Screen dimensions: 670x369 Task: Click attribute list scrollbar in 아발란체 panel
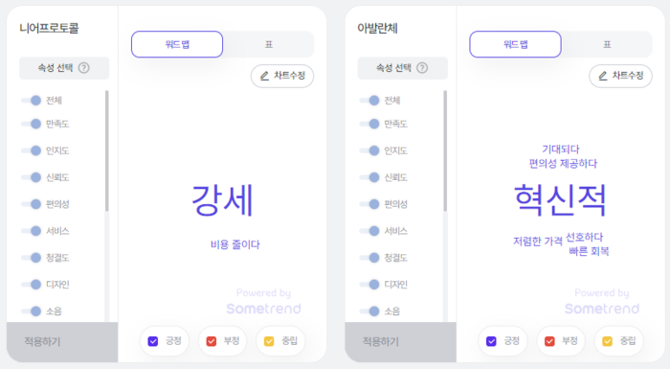click(x=445, y=150)
